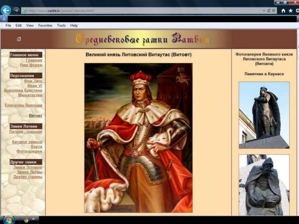The height and width of the screenshot is (224, 299).
Task: Click the browser Back arrow button
Action: click(x=6, y=10)
